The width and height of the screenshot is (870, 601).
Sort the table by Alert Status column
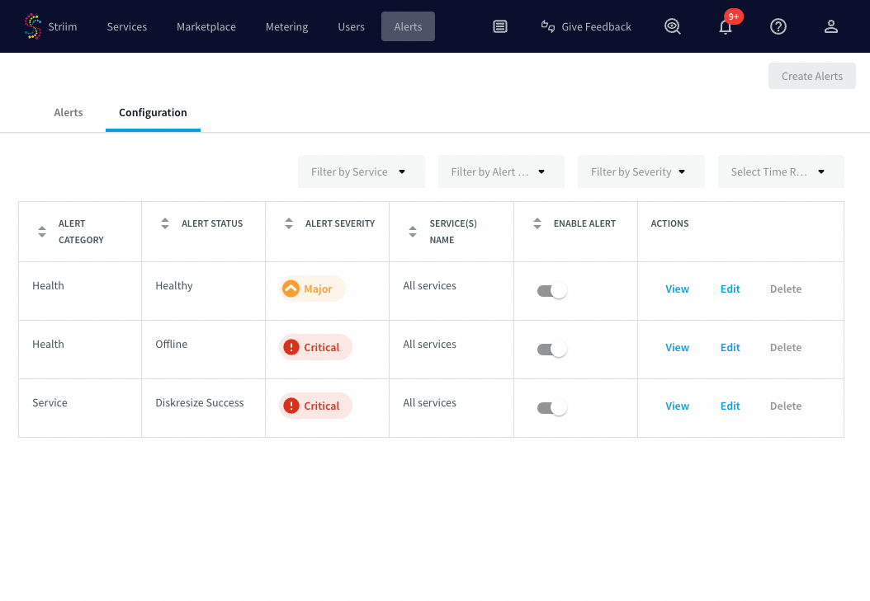pos(165,223)
